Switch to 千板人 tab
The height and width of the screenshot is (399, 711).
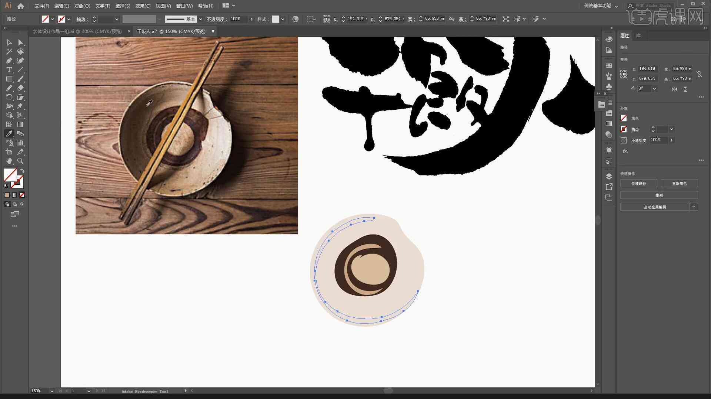(172, 31)
